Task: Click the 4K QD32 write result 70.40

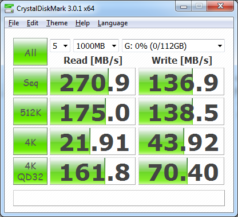Action: pos(181,171)
